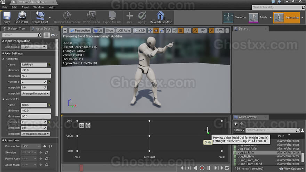Switch to Mesh editor mode
The height and width of the screenshot is (172, 306).
[x=258, y=18]
